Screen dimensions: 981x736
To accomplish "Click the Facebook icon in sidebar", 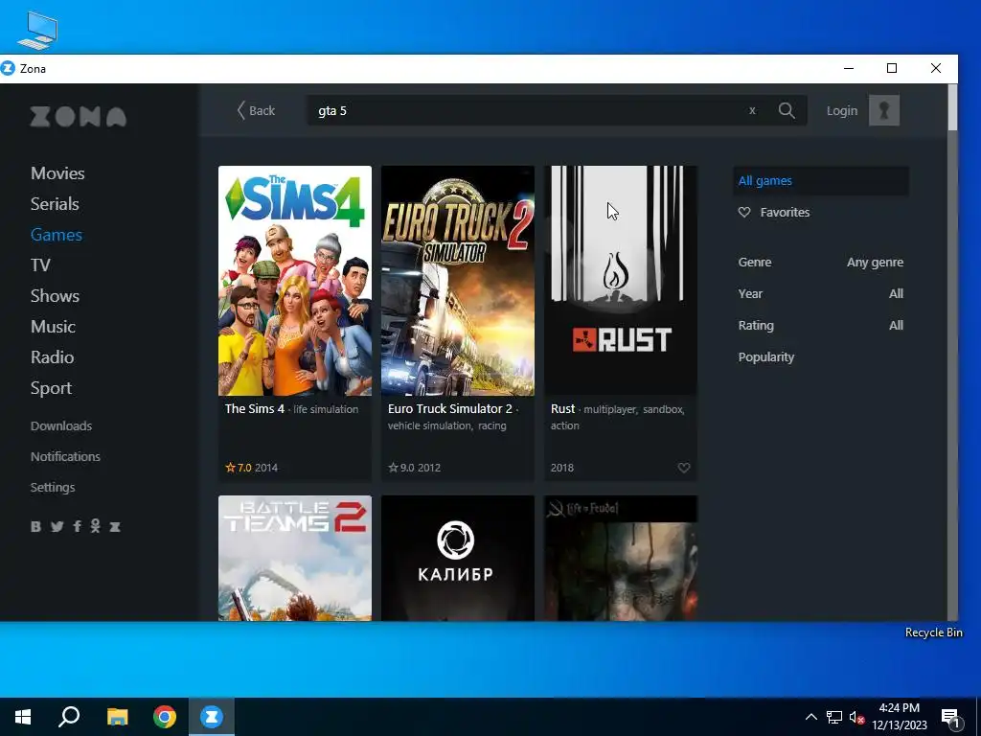I will [x=77, y=526].
